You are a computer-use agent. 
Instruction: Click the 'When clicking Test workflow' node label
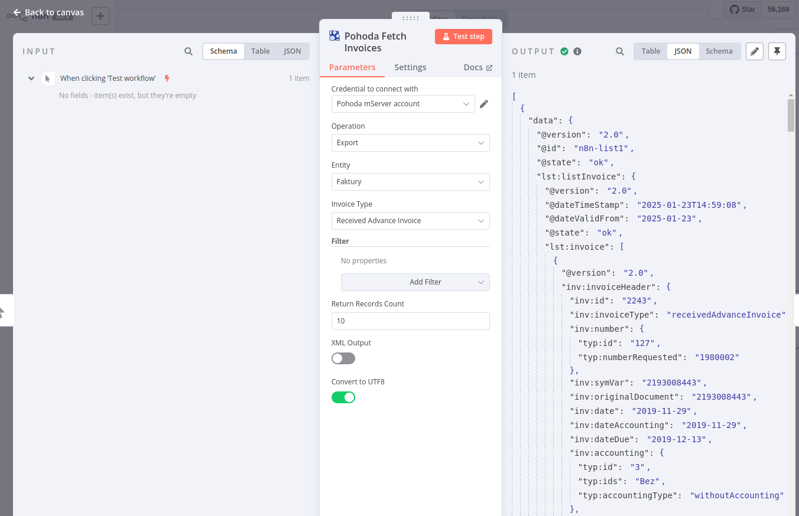[108, 79]
